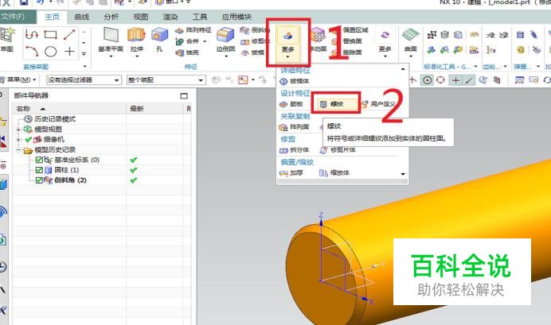This screenshot has height=325, width=551.
Task: Open the 菜单(M) menu dropdown
Action: pyautogui.click(x=18, y=80)
